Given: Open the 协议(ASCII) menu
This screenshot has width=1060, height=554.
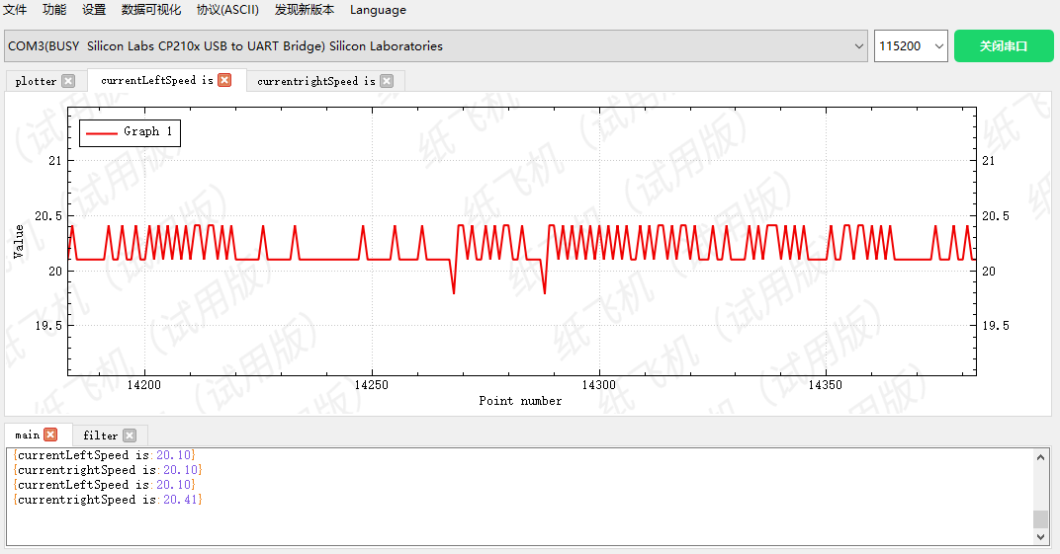Looking at the screenshot, I should (x=227, y=10).
